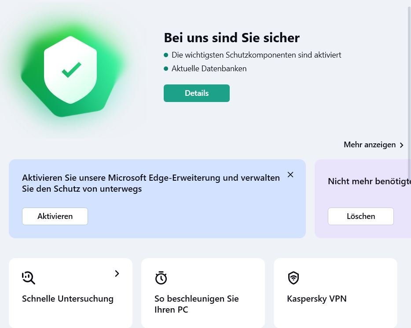This screenshot has width=411, height=328.
Task: Click the Aktuelle Datenbanken status line
Action: [x=209, y=69]
